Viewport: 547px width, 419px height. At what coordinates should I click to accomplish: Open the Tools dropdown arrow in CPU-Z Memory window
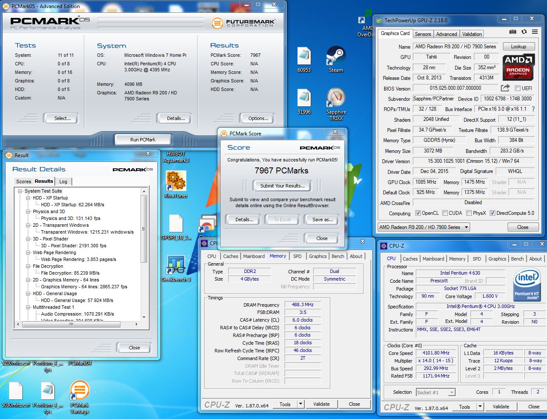point(301,404)
